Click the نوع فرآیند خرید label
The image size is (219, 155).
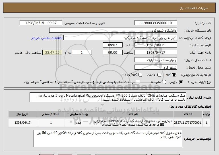coord(199,82)
